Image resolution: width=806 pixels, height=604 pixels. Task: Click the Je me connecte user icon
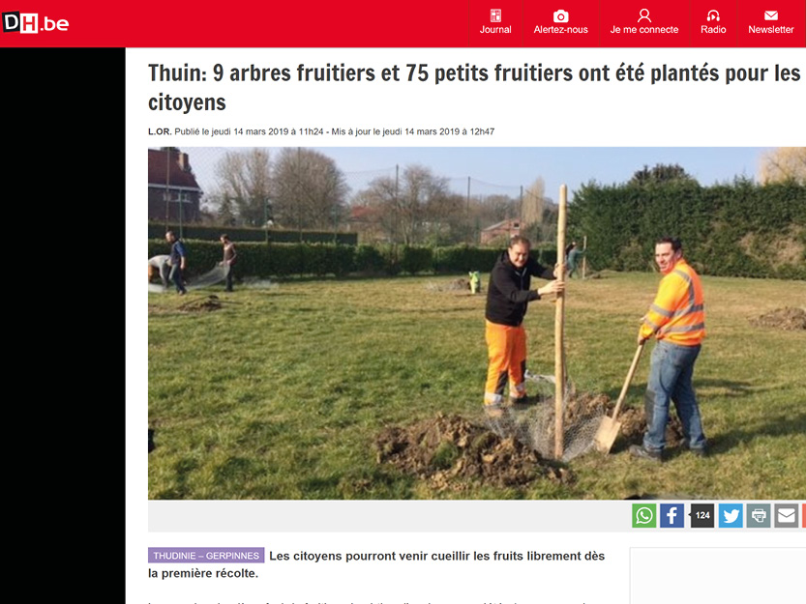point(644,15)
